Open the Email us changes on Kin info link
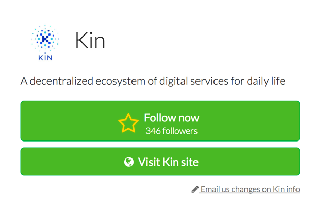The image size is (329, 212). (249, 189)
